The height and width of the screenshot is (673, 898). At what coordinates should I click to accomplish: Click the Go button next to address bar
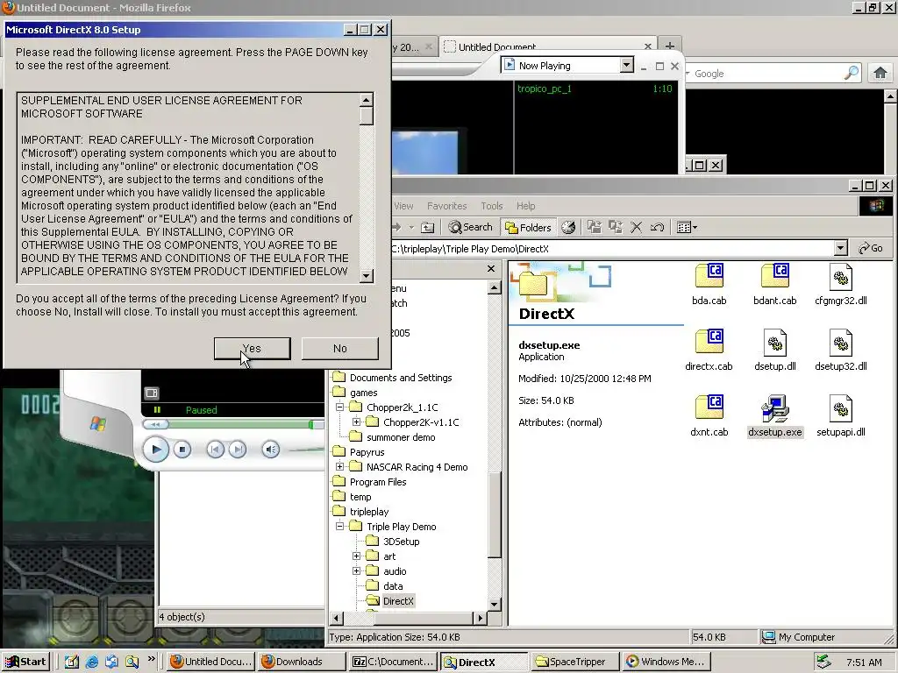pyautogui.click(x=871, y=248)
